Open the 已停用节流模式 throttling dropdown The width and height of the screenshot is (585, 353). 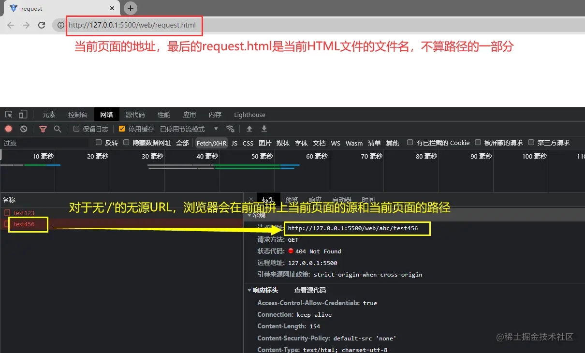[189, 129]
